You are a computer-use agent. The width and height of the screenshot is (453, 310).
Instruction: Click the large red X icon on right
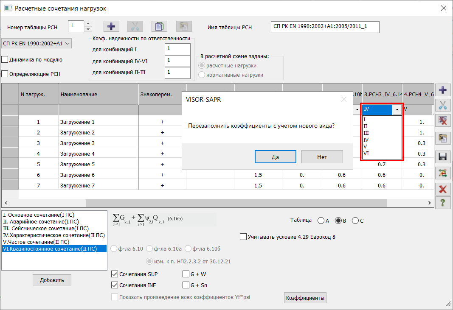443,189
